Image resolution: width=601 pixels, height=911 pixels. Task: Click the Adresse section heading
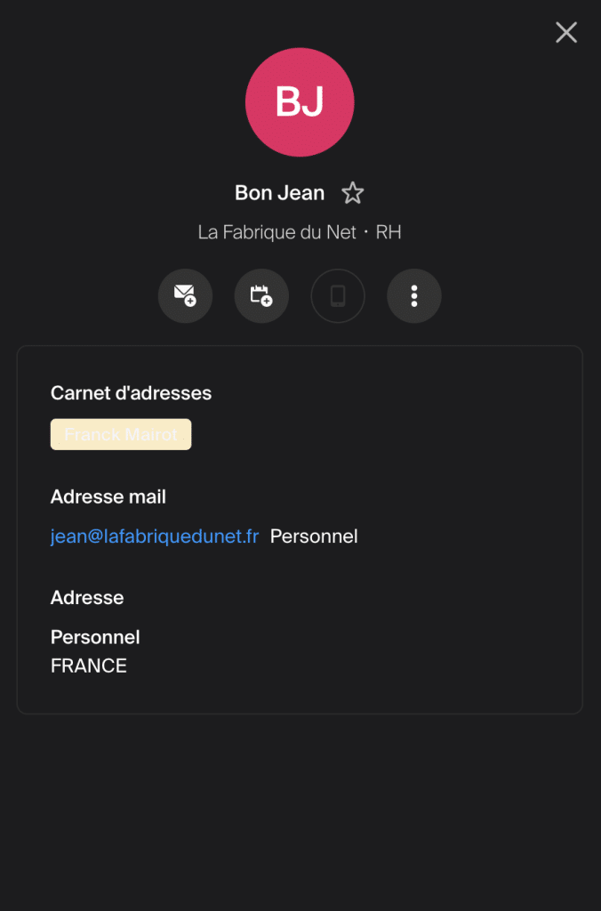pyautogui.click(x=87, y=598)
